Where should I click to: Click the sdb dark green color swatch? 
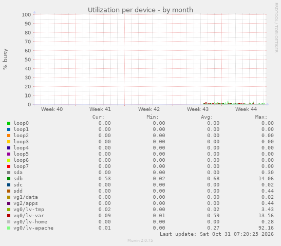tap(9, 179)
